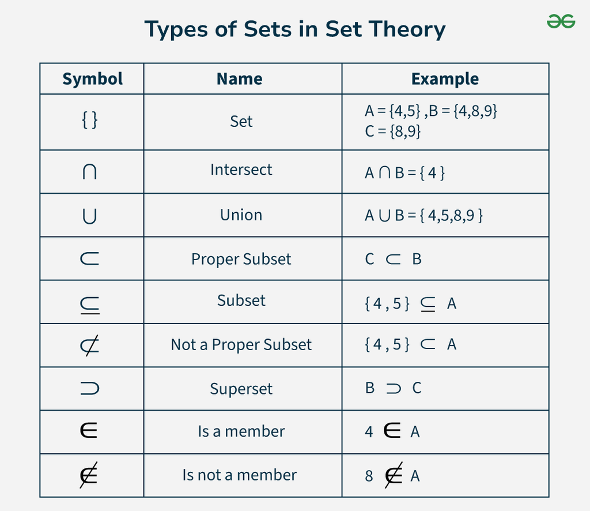Click the 'A ∩ B = { 4 }' example
This screenshot has width=590, height=511.
tap(404, 172)
